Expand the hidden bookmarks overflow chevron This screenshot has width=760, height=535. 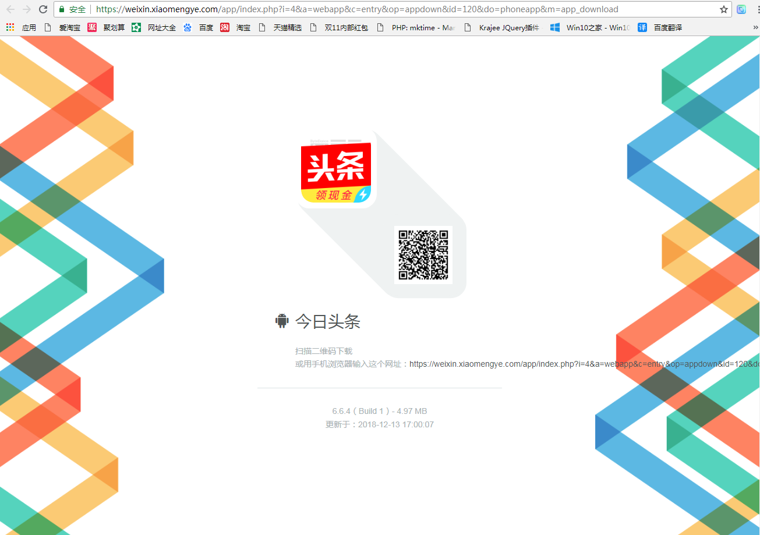[755, 27]
